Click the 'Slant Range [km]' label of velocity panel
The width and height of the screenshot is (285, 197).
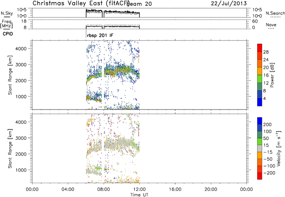[x=10, y=148]
